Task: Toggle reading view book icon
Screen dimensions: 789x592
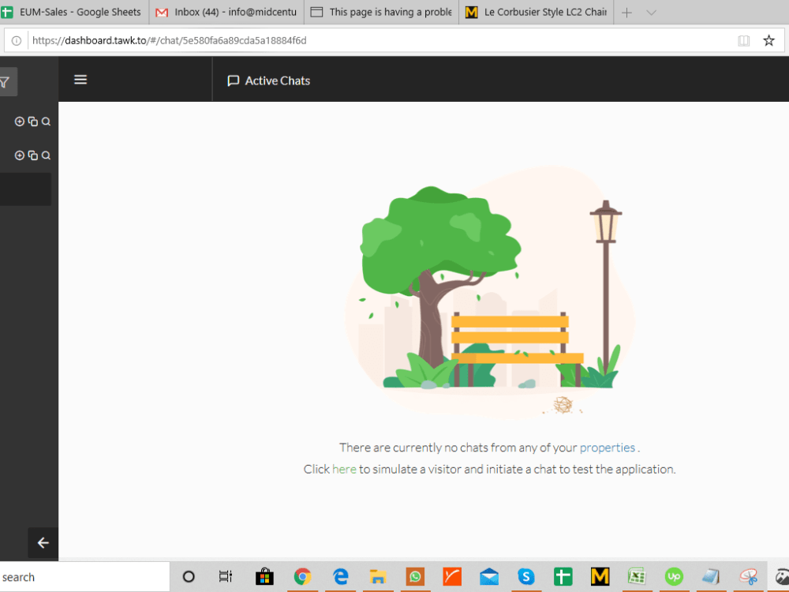Action: pyautogui.click(x=744, y=41)
